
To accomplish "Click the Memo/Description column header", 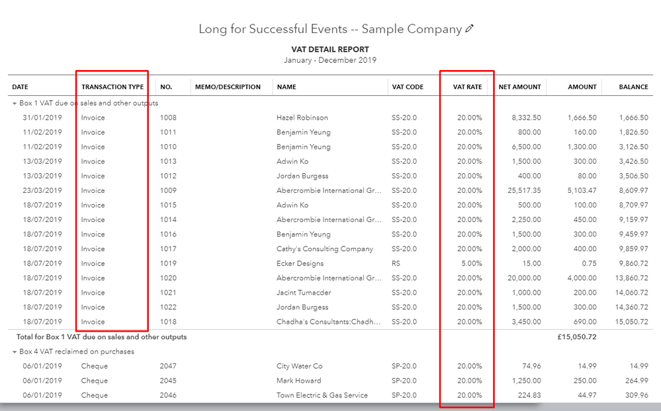I will [x=228, y=87].
